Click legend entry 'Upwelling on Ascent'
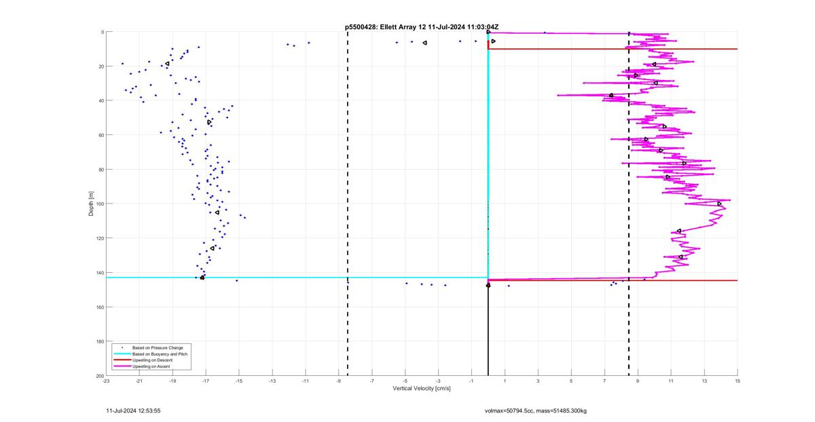Image resolution: width=815 pixels, height=422 pixels. coord(152,366)
